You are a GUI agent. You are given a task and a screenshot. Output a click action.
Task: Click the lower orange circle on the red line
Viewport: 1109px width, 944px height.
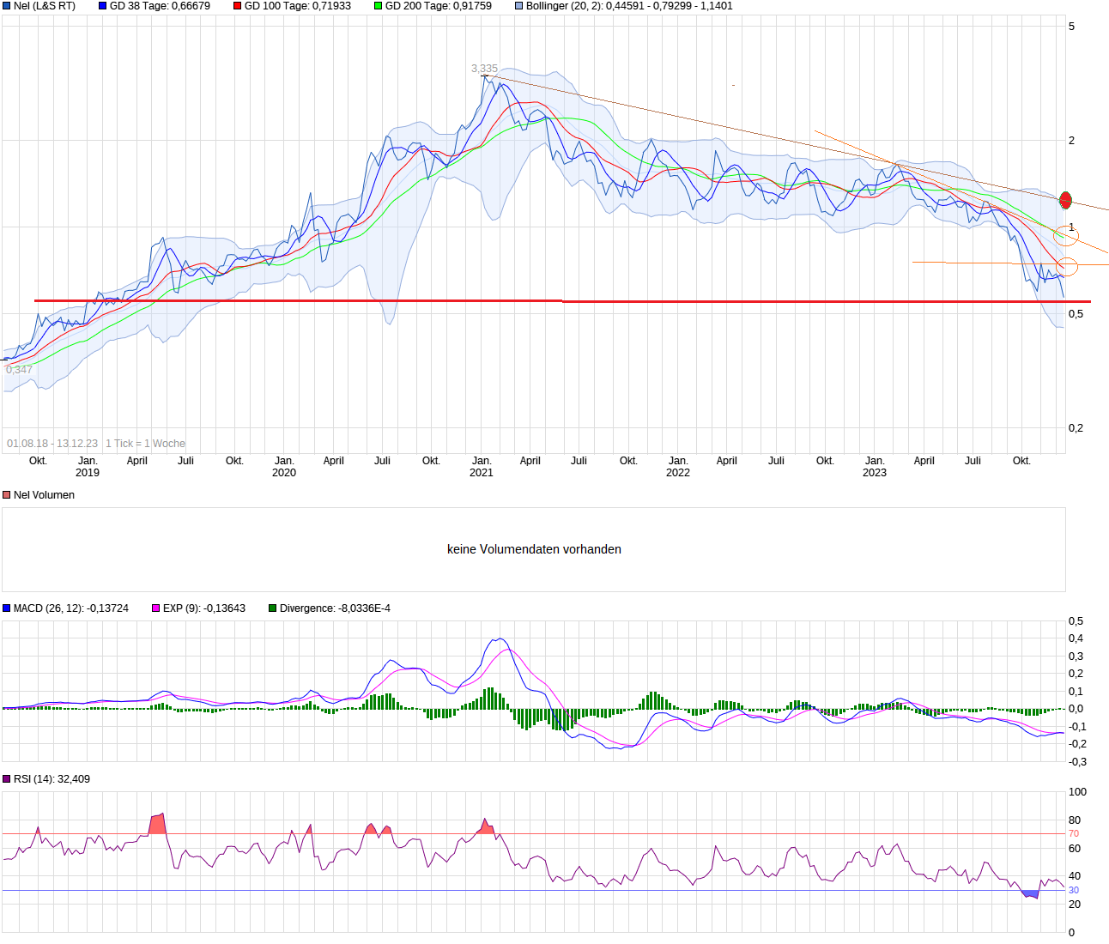(x=1065, y=266)
